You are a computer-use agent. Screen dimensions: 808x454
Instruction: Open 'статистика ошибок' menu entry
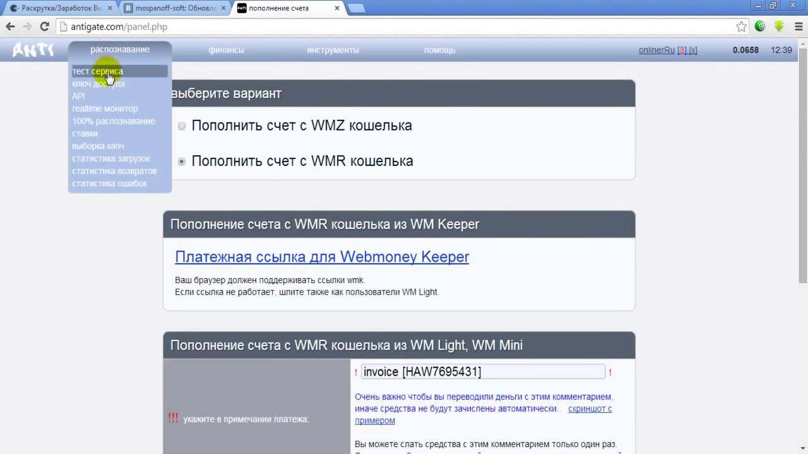tap(109, 183)
